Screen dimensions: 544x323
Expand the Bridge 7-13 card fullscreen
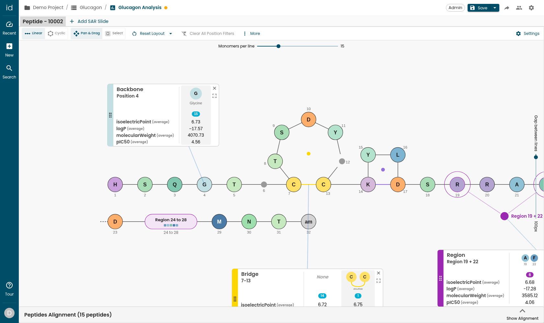pos(379,281)
